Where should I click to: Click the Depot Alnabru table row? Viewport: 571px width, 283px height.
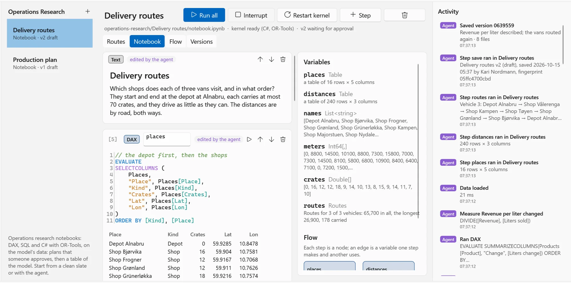click(x=183, y=244)
